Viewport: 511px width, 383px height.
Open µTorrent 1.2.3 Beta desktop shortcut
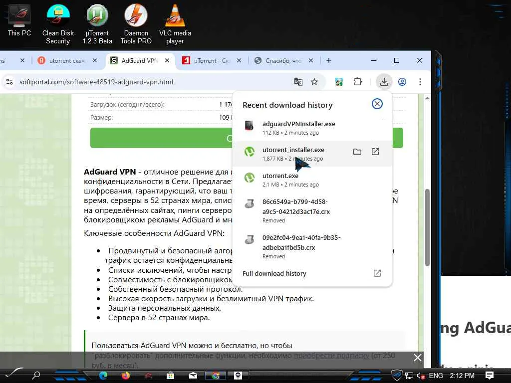coord(97,24)
